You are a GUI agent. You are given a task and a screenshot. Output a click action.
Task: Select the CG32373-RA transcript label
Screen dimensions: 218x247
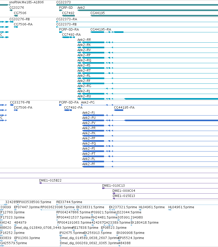click(67, 19)
